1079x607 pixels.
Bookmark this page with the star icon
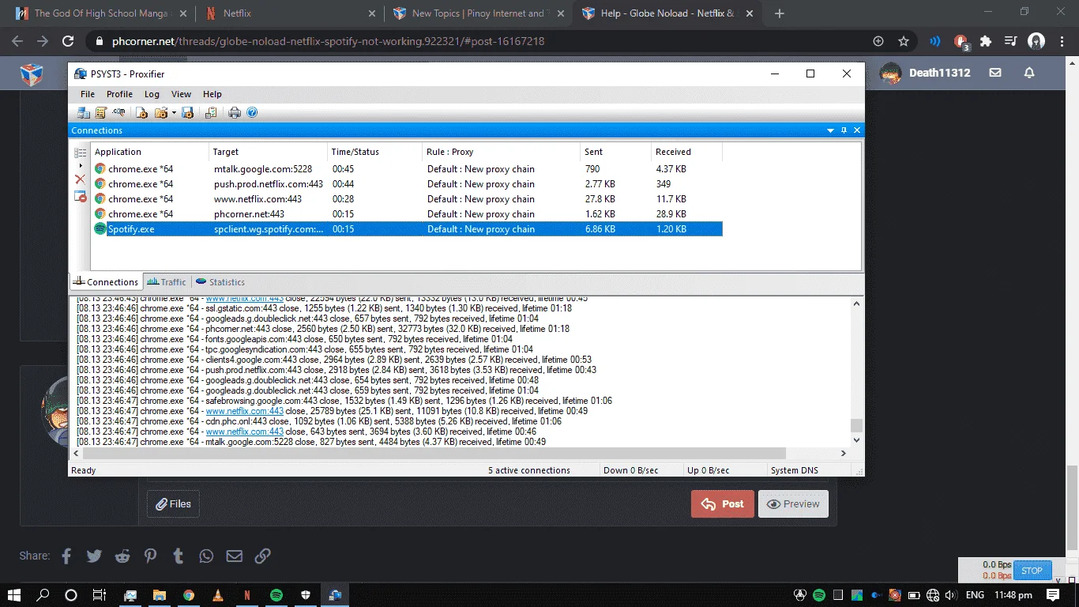(x=904, y=41)
